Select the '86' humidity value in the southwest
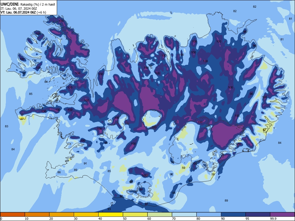The height and width of the screenshot is (221, 295). 59,172
